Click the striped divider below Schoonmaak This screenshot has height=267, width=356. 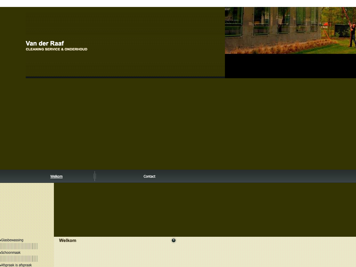19,259
